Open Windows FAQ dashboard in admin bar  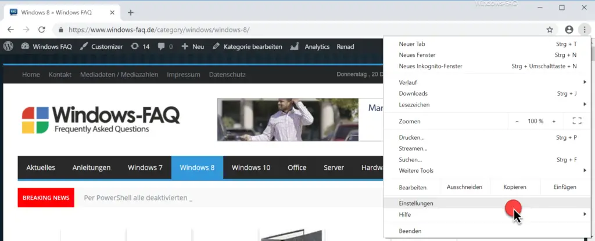point(46,46)
